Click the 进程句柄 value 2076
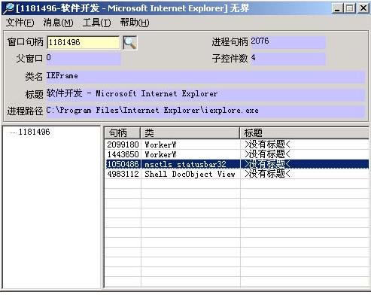 (x=288, y=42)
